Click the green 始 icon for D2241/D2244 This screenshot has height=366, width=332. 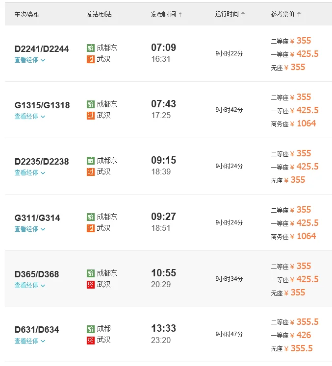pyautogui.click(x=90, y=48)
